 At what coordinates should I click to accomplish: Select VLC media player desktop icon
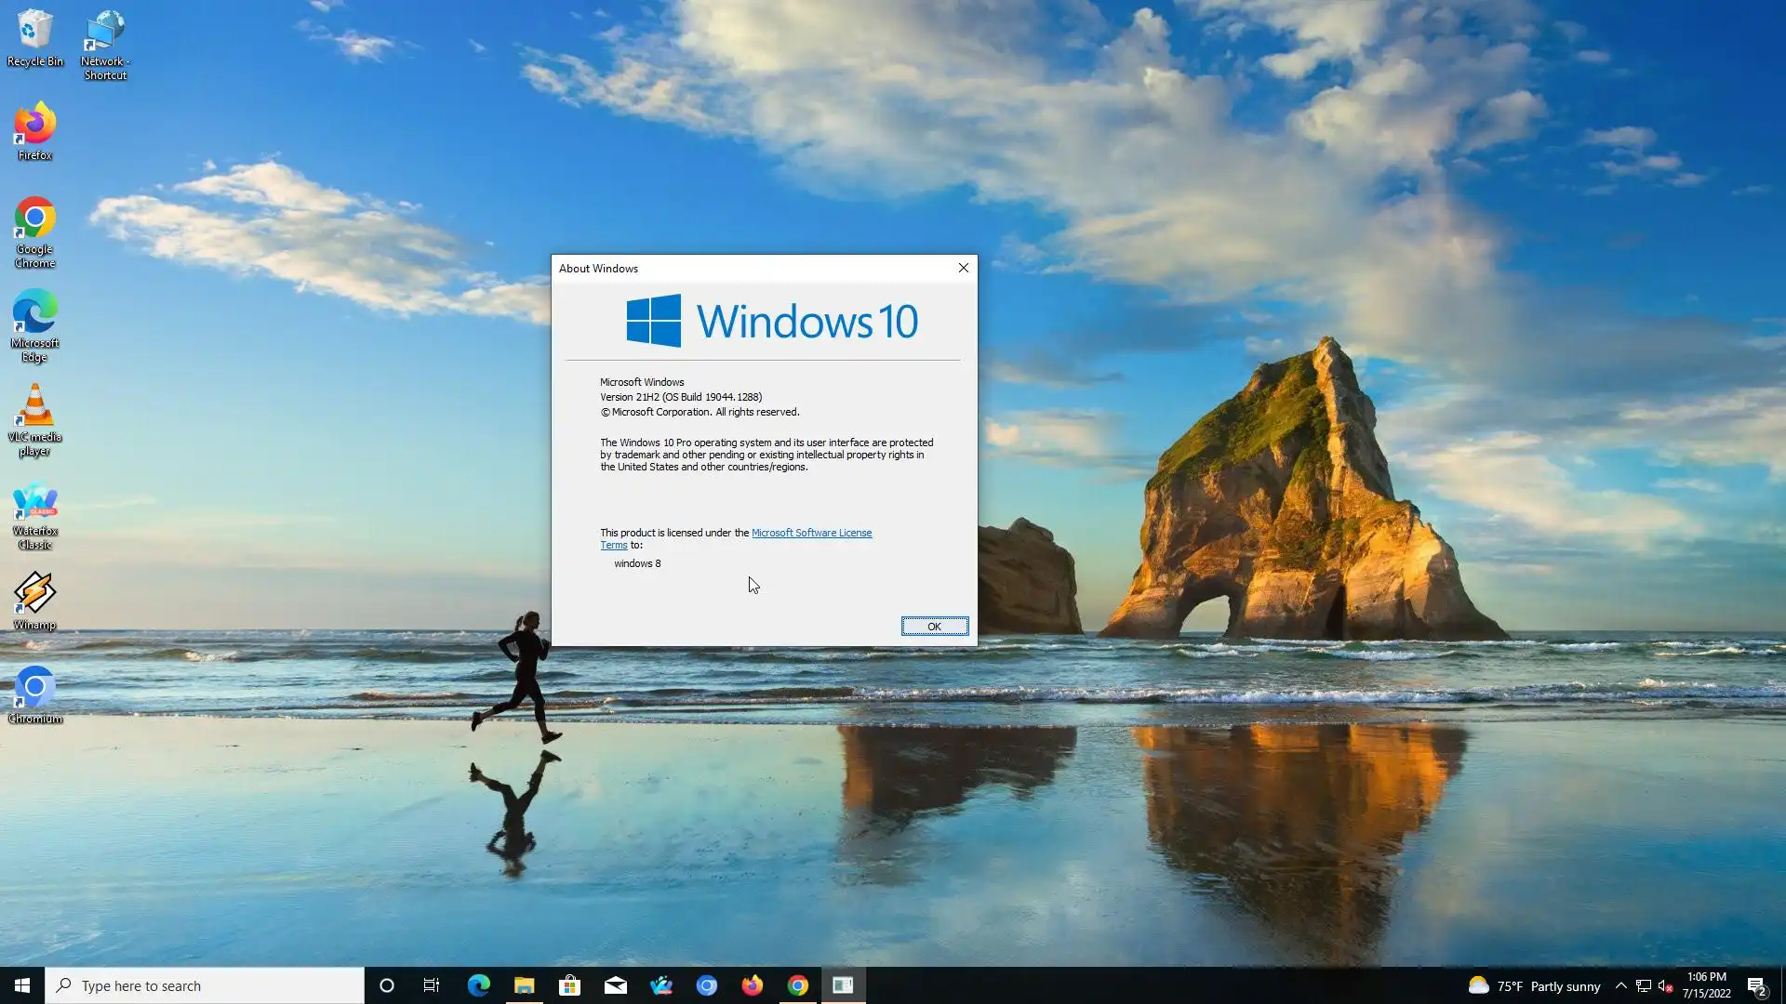(34, 418)
